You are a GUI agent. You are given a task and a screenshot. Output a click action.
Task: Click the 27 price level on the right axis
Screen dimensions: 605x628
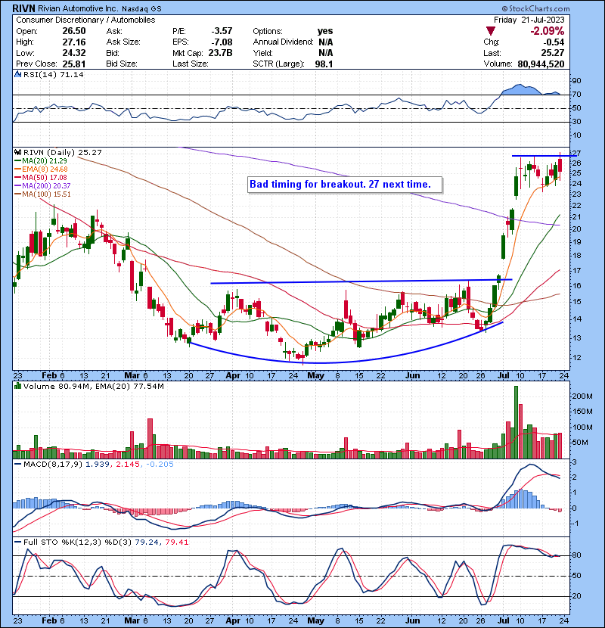click(576, 154)
